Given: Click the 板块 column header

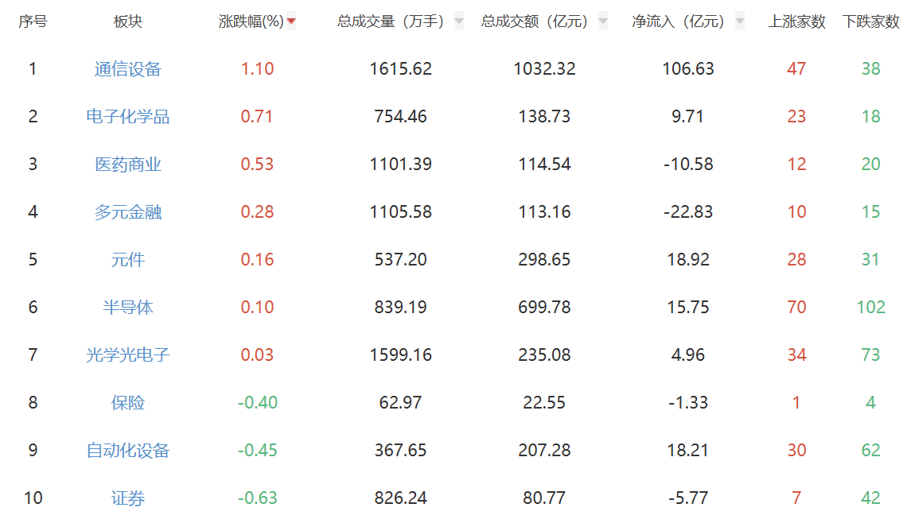Looking at the screenshot, I should click(x=129, y=22).
